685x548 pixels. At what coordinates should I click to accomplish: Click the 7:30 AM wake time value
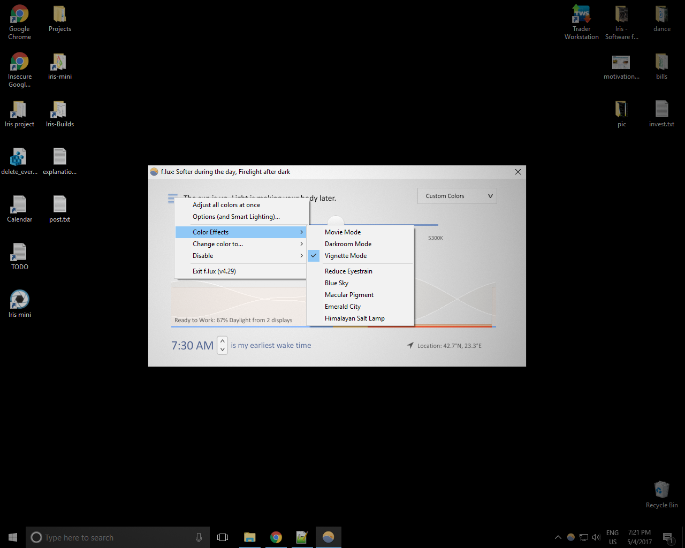(x=192, y=346)
